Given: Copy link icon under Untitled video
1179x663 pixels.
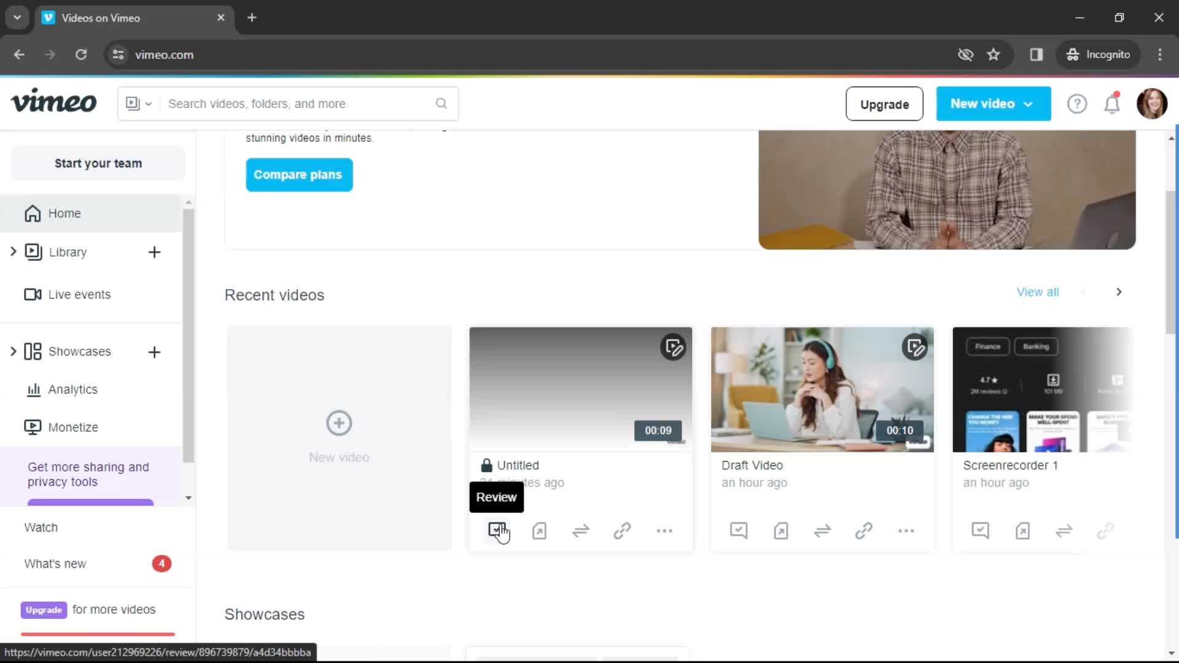Looking at the screenshot, I should [x=622, y=530].
